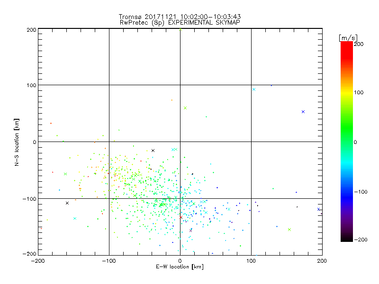Click the '-200' label on the color bar
The height and width of the screenshot is (284, 379).
(x=361, y=240)
